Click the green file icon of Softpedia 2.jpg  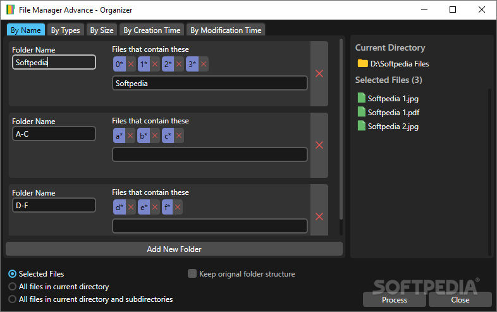361,126
